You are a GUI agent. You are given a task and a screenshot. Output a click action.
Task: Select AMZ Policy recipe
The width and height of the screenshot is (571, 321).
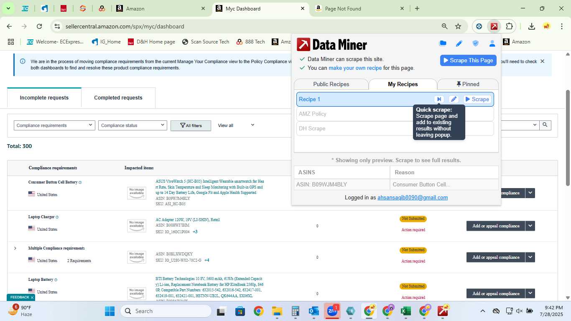tap(395, 114)
